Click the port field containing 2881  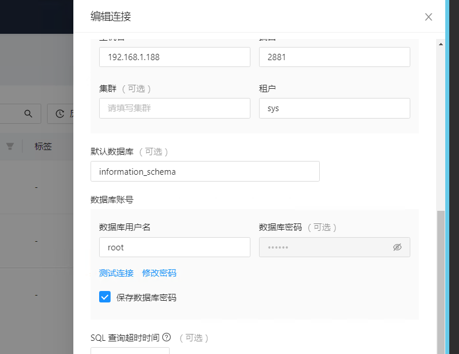coord(334,57)
